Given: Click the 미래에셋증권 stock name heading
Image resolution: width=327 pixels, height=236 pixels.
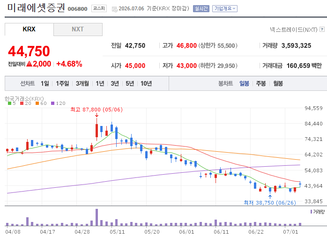Looking at the screenshot, I should pos(36,8).
